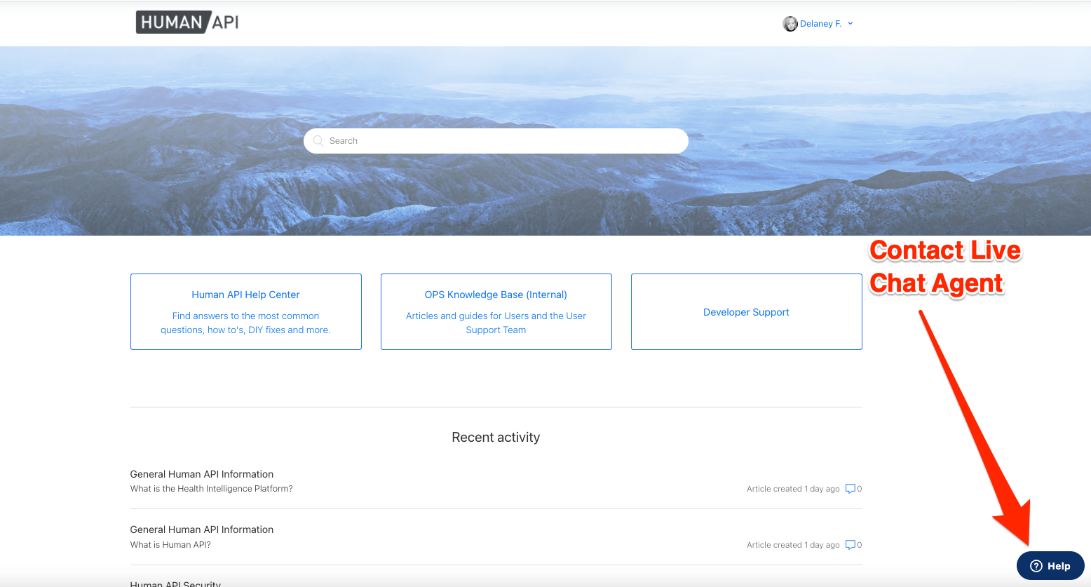Click 'Find answers to the most common questions' description

245,323
